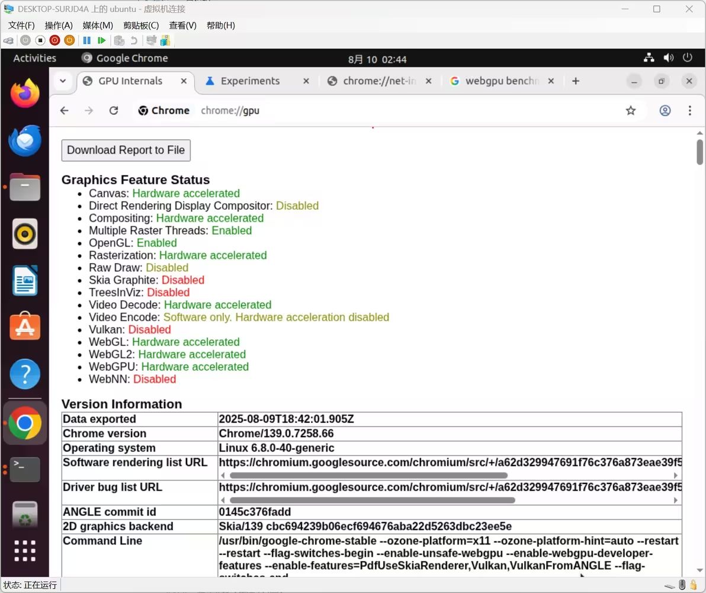
Task: Open Ubuntu Software store icon
Action: click(x=25, y=326)
